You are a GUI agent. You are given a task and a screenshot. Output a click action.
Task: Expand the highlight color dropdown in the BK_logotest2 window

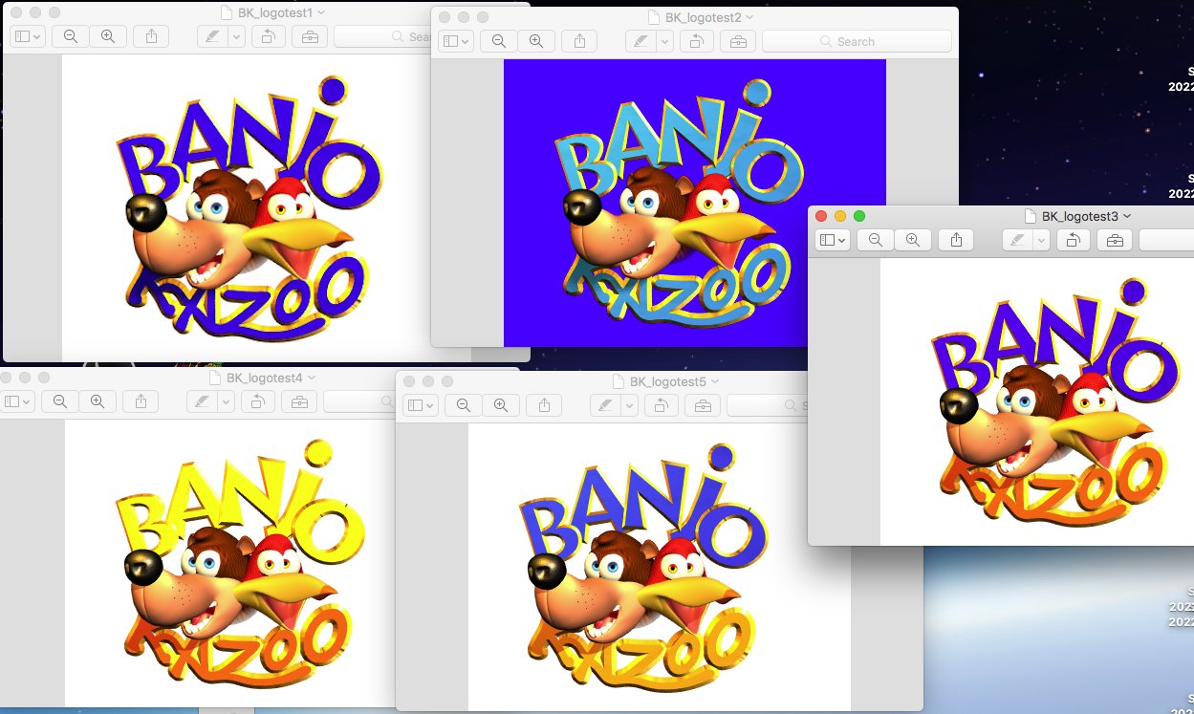664,41
